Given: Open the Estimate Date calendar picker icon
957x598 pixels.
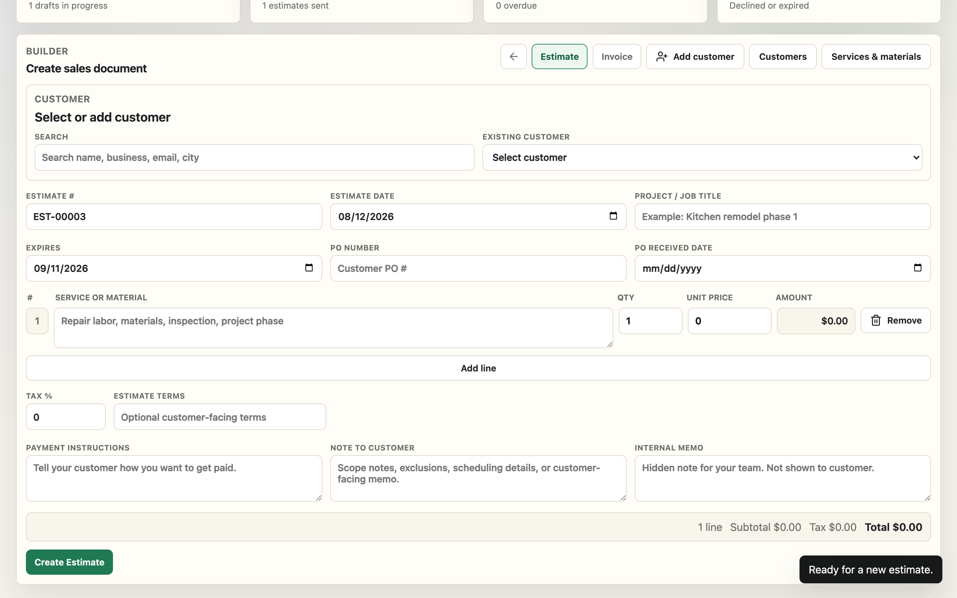Looking at the screenshot, I should click(613, 216).
